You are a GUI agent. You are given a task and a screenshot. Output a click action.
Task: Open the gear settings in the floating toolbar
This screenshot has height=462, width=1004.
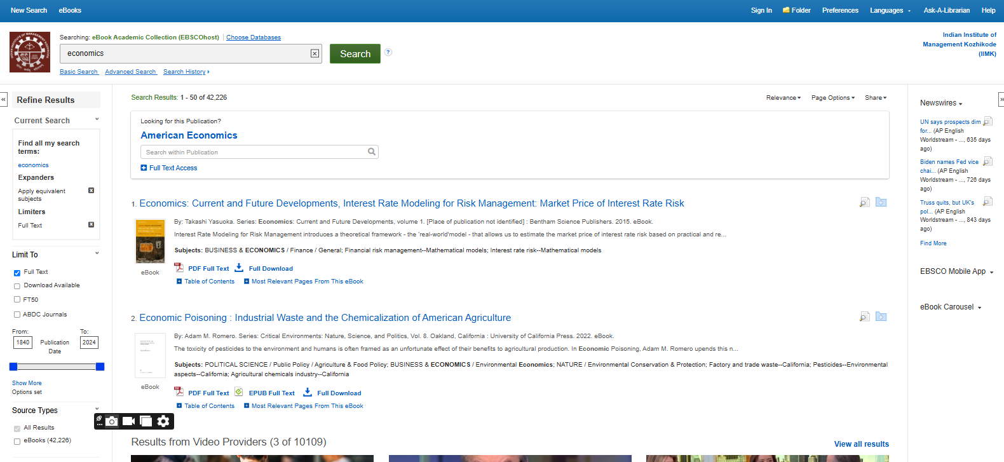(163, 421)
